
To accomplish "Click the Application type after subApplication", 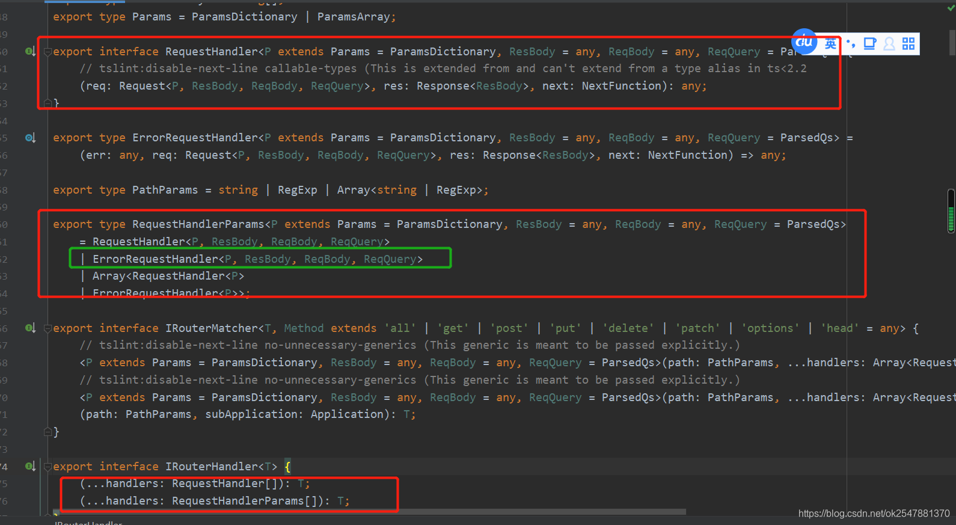I will tap(347, 414).
